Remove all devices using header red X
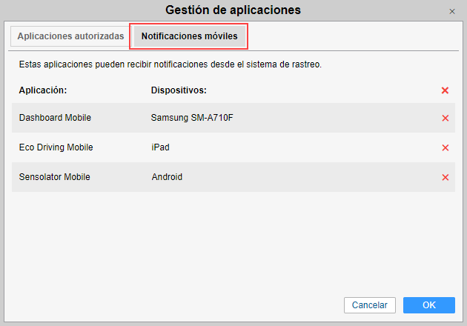The height and width of the screenshot is (326, 467). point(445,90)
